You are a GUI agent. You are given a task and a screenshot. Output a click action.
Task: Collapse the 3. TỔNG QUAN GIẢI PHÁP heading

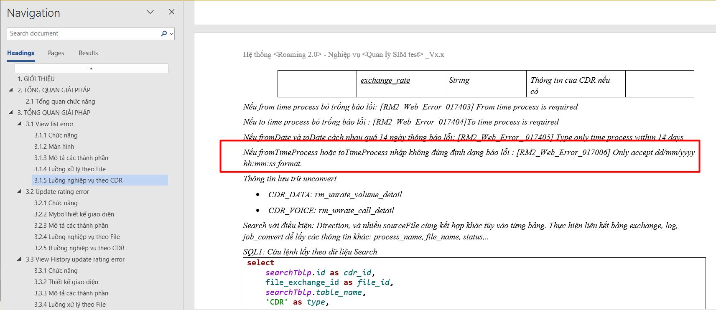(x=11, y=112)
